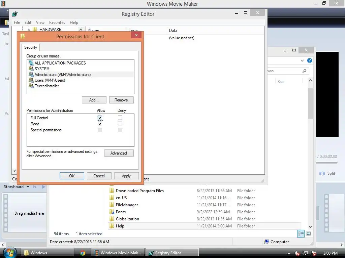
Task: Click the Split icon in Movie Maker
Action: (x=322, y=173)
